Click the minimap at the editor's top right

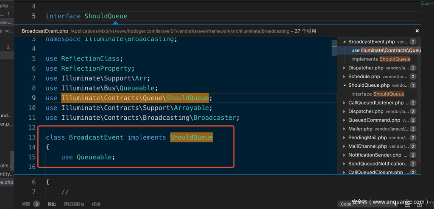(427, 5)
